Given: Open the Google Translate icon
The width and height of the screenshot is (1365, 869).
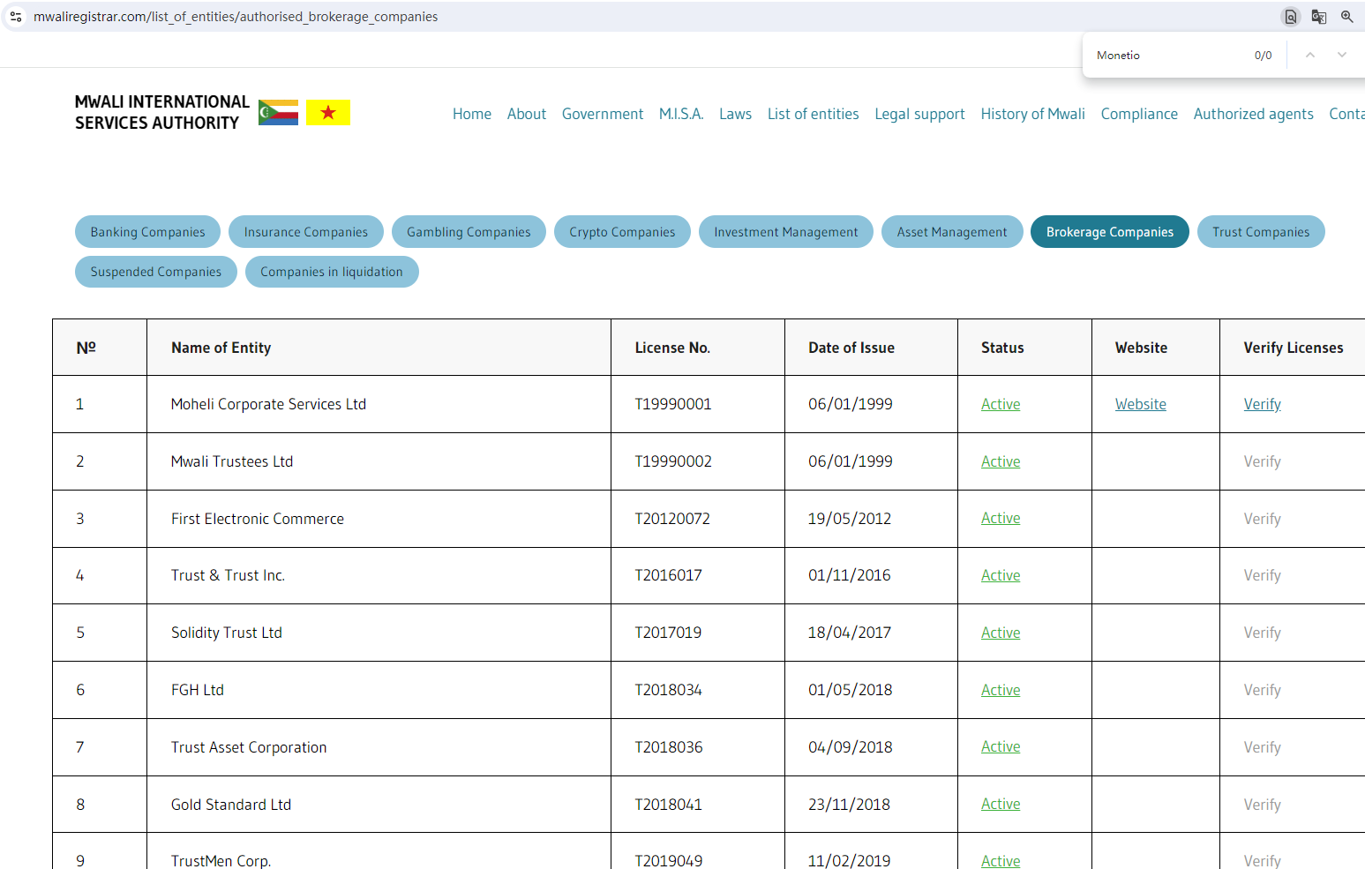Looking at the screenshot, I should coord(1318,17).
